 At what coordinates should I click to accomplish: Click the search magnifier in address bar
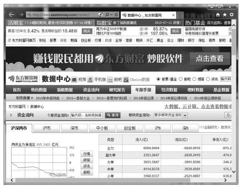107,15
